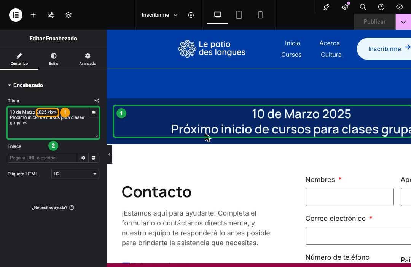The height and width of the screenshot is (267, 411).
Task: Click the Nombres input field
Action: pyautogui.click(x=349, y=197)
